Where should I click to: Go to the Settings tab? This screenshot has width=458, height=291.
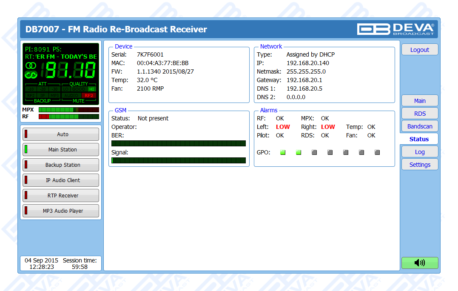pos(419,165)
